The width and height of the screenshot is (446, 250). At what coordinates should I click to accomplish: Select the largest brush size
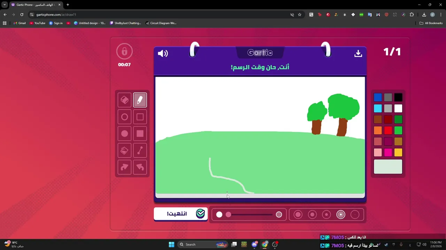(x=298, y=215)
